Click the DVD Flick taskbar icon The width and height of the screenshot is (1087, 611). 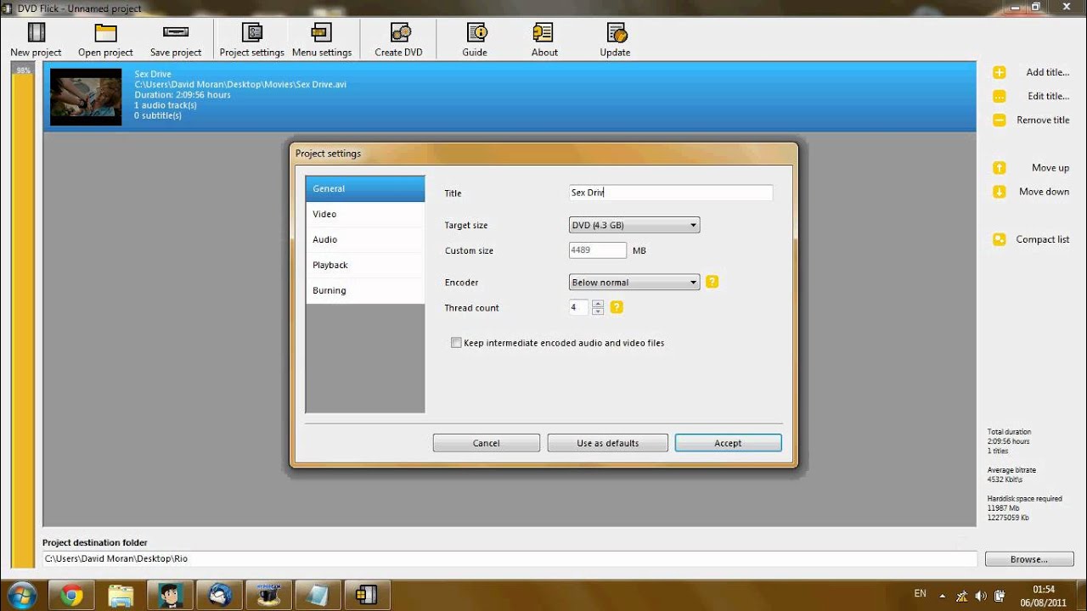pyautogui.click(x=366, y=595)
